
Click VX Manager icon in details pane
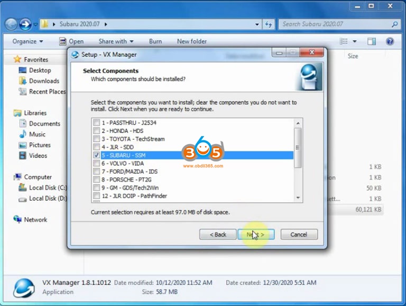(x=24, y=288)
